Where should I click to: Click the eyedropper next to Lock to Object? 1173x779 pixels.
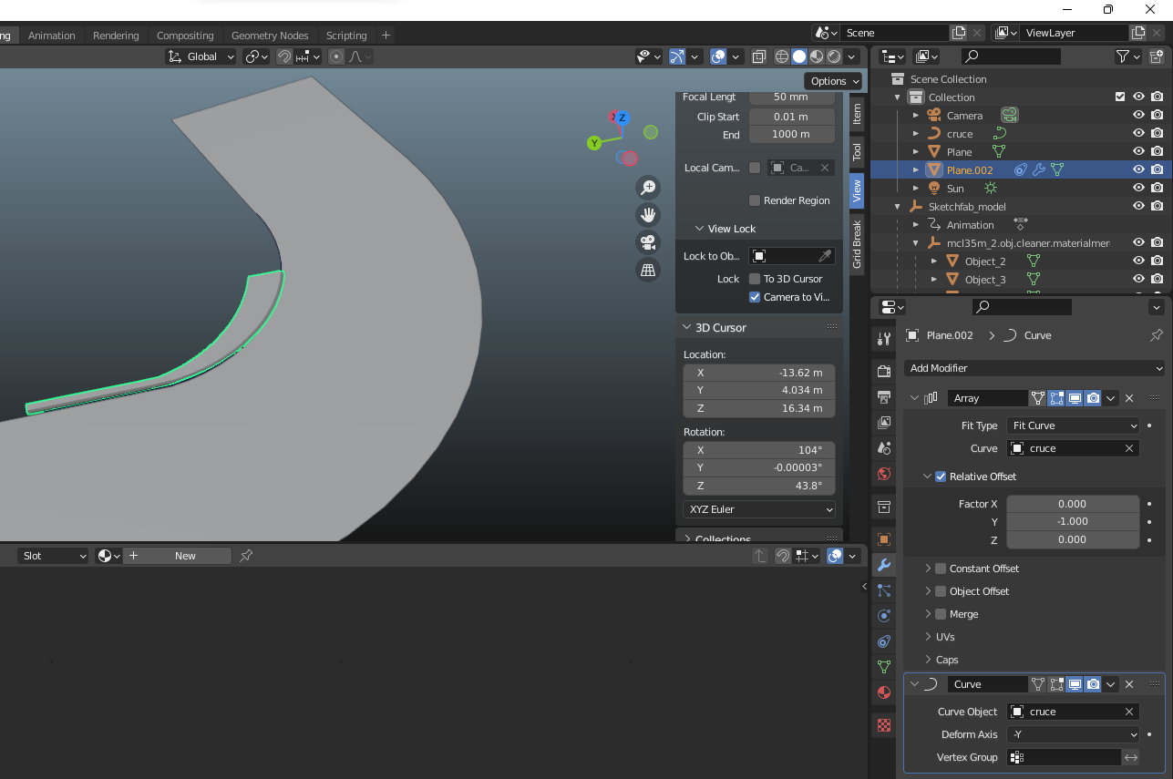click(x=825, y=256)
